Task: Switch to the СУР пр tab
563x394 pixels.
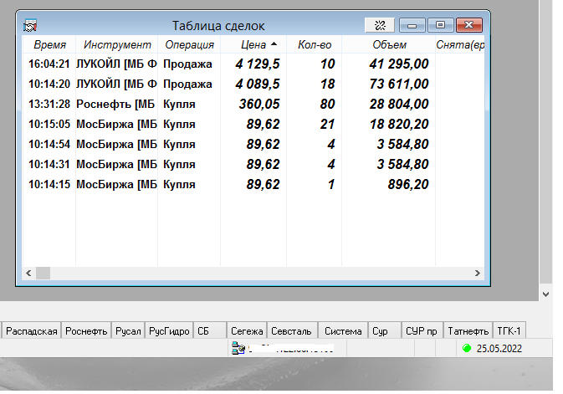Action: (x=421, y=331)
